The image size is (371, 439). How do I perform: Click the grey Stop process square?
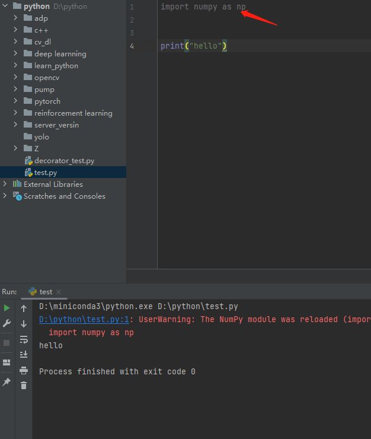(x=7, y=343)
